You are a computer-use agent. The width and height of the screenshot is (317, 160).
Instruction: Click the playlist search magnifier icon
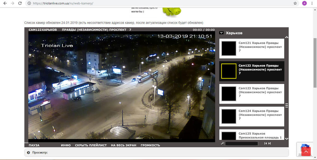pyautogui.click(x=223, y=143)
